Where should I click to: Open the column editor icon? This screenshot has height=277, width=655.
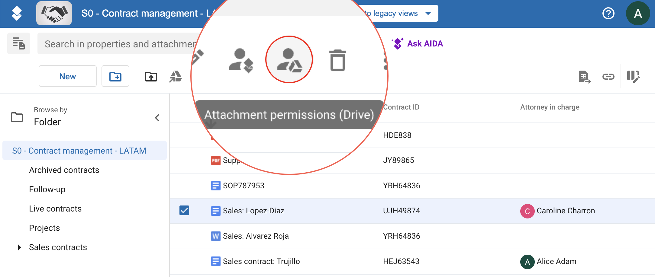click(x=633, y=77)
